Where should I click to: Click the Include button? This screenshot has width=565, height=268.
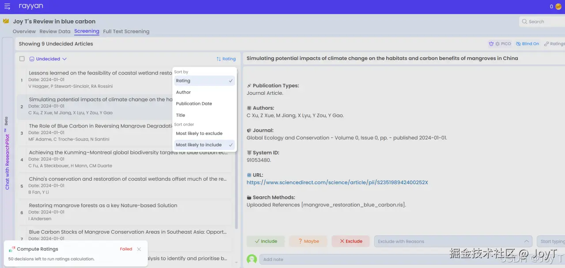(x=266, y=241)
